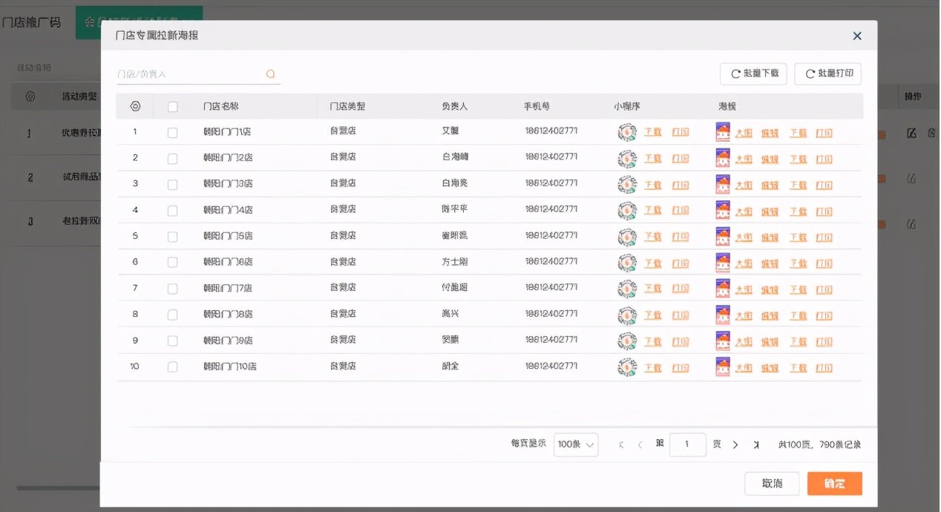
Task: Click the orange 确定 confirm button
Action: 835,484
